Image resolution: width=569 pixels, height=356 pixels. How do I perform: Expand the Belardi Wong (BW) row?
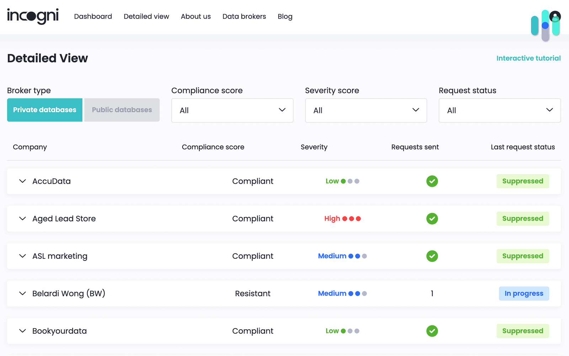(x=22, y=293)
